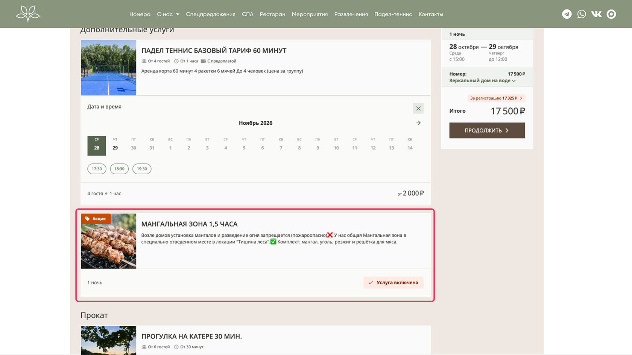Click ПРОГУЛКА НА КАТЕРЕ 30 МИН. title
Screen dimensions: 632x355
[x=191, y=336]
